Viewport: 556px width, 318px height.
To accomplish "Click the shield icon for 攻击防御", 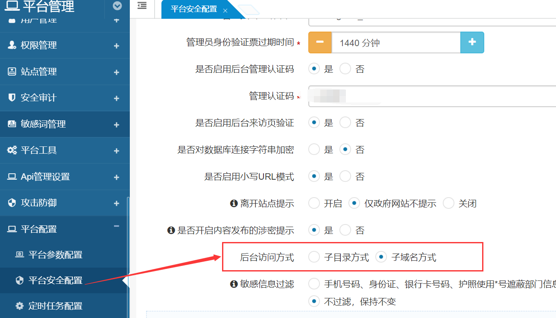I will tap(12, 203).
